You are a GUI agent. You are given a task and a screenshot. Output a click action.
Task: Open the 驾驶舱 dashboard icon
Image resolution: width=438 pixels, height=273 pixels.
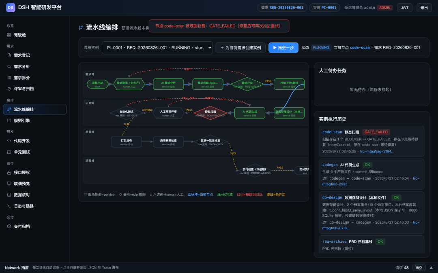click(9, 35)
